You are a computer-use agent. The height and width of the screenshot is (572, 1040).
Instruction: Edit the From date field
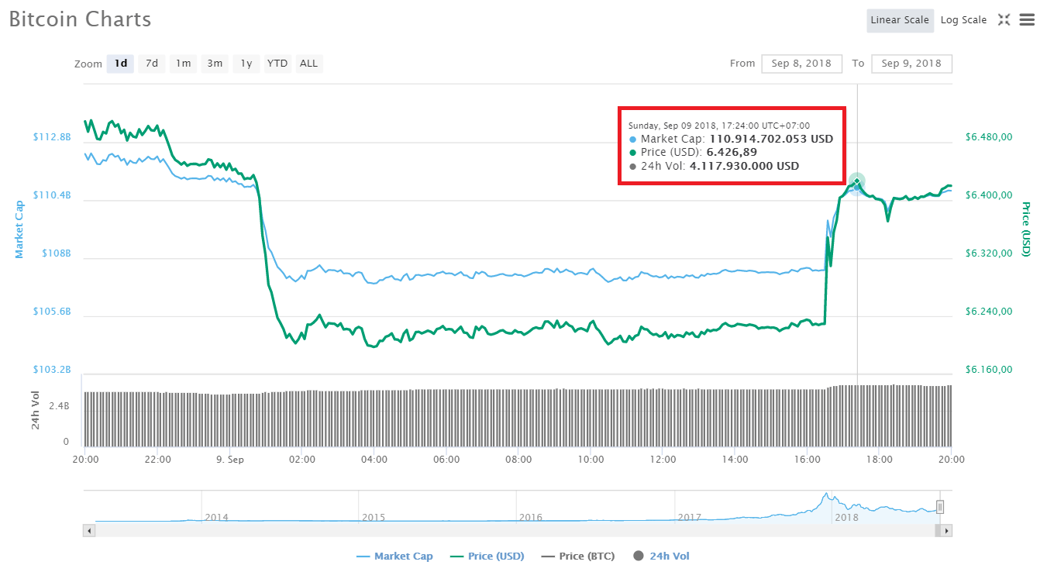coord(801,64)
